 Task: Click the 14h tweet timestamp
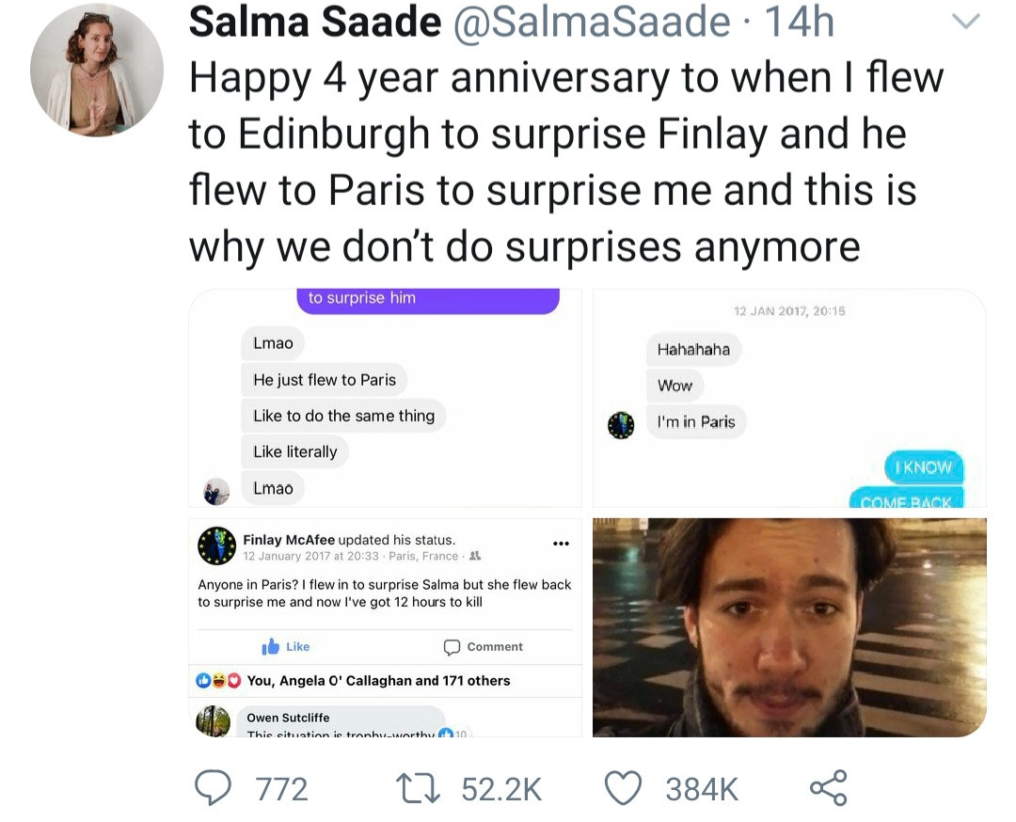[x=800, y=22]
